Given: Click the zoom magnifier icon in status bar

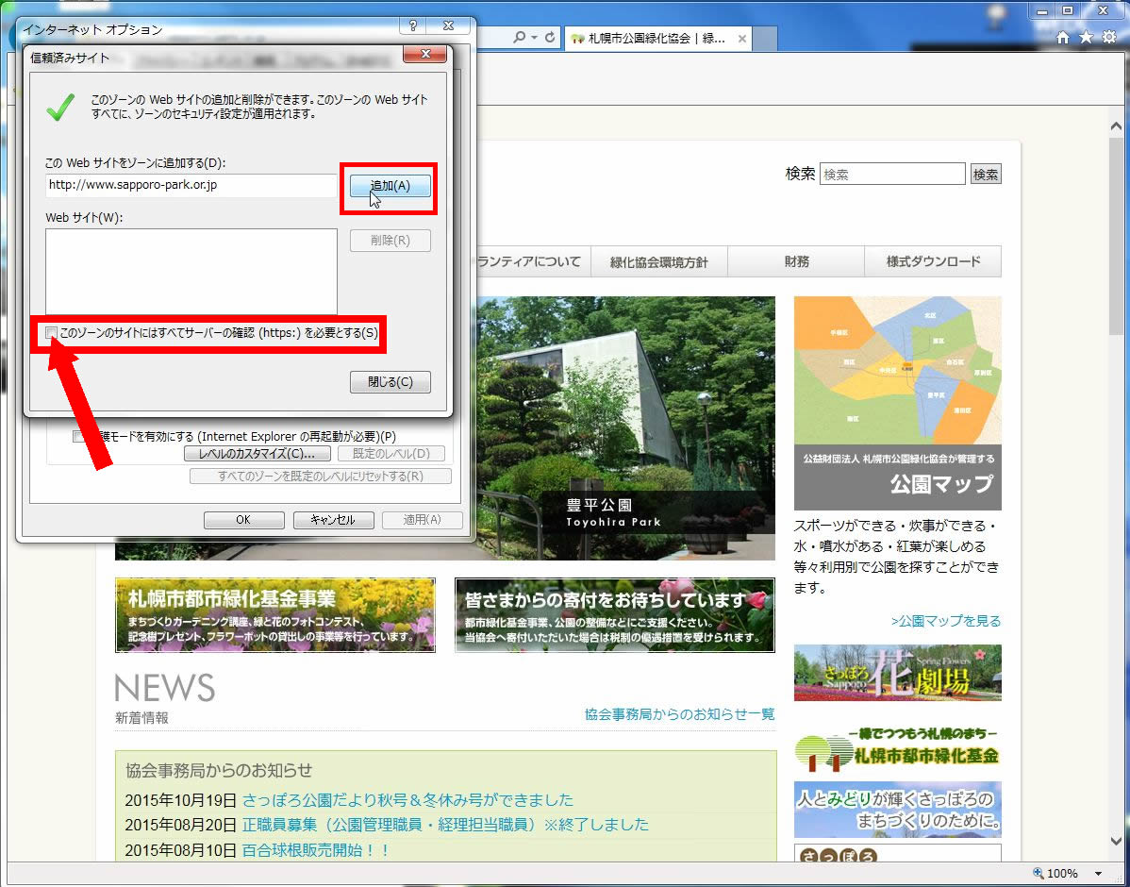Looking at the screenshot, I should [x=1039, y=873].
